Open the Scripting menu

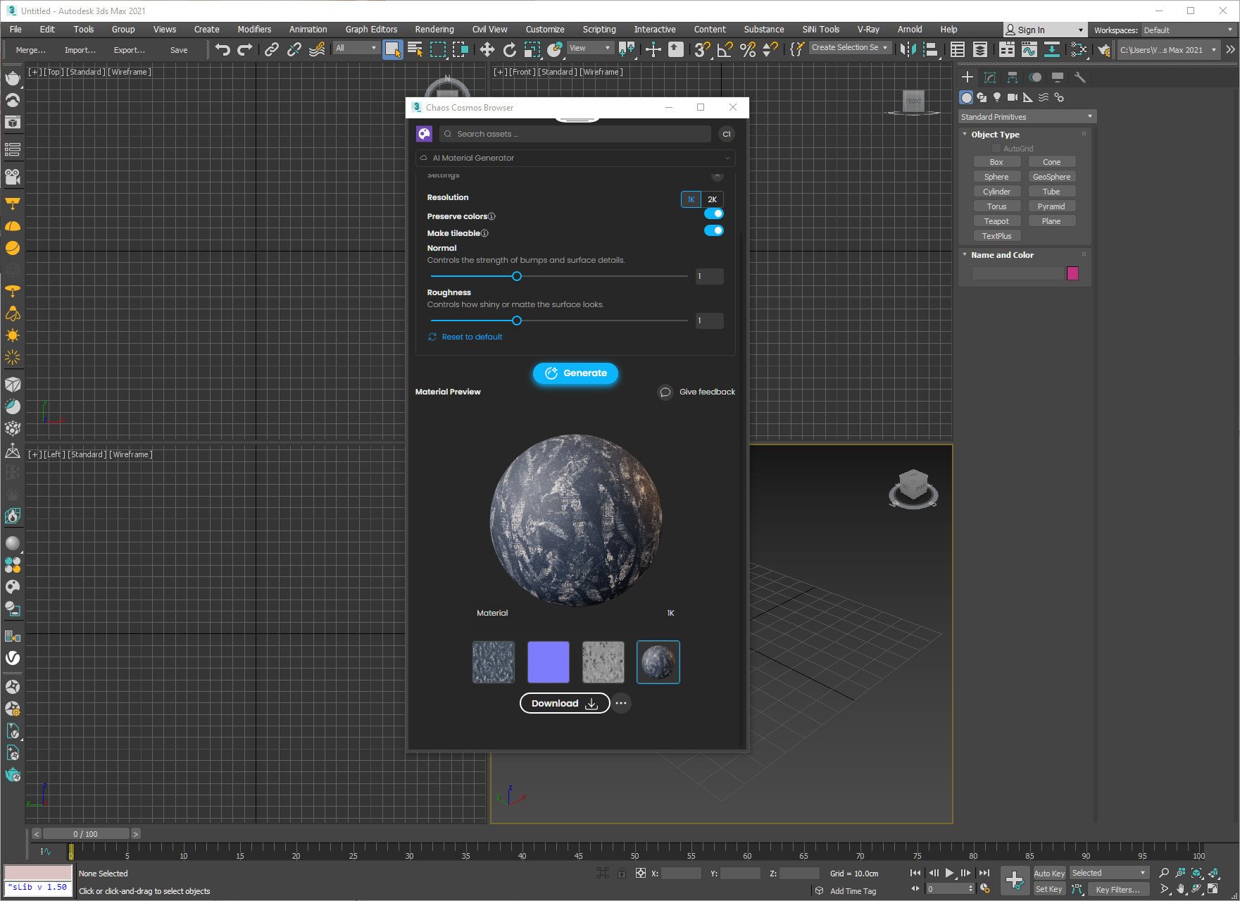(x=599, y=30)
